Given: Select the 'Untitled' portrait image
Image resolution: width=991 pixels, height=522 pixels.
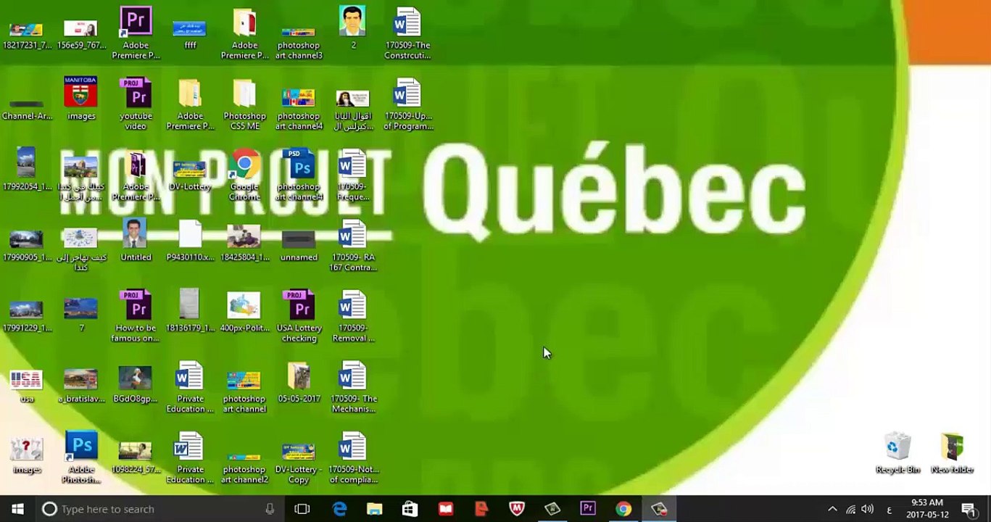Looking at the screenshot, I should pyautogui.click(x=136, y=241).
